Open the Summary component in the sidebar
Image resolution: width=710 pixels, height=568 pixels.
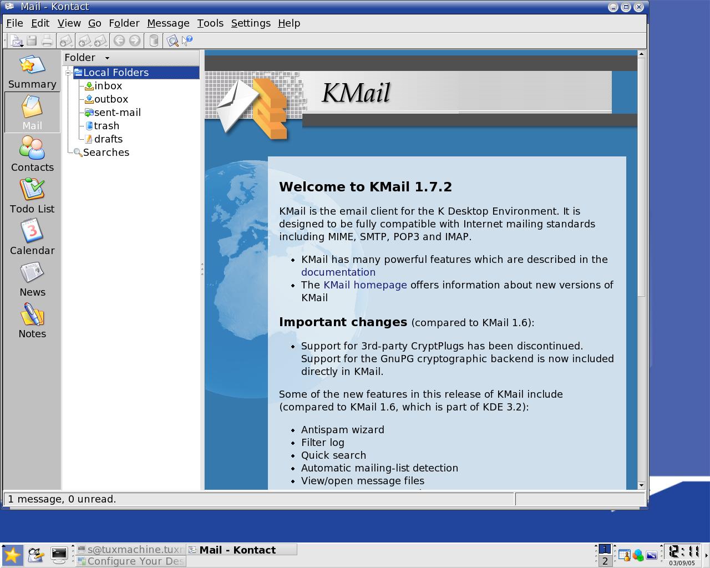[32, 72]
